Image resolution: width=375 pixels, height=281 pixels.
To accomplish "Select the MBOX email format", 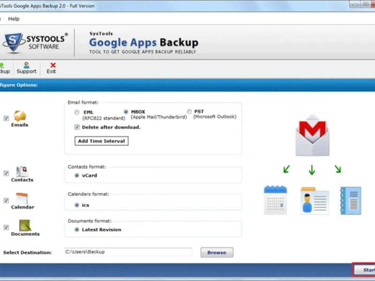I will tap(126, 111).
